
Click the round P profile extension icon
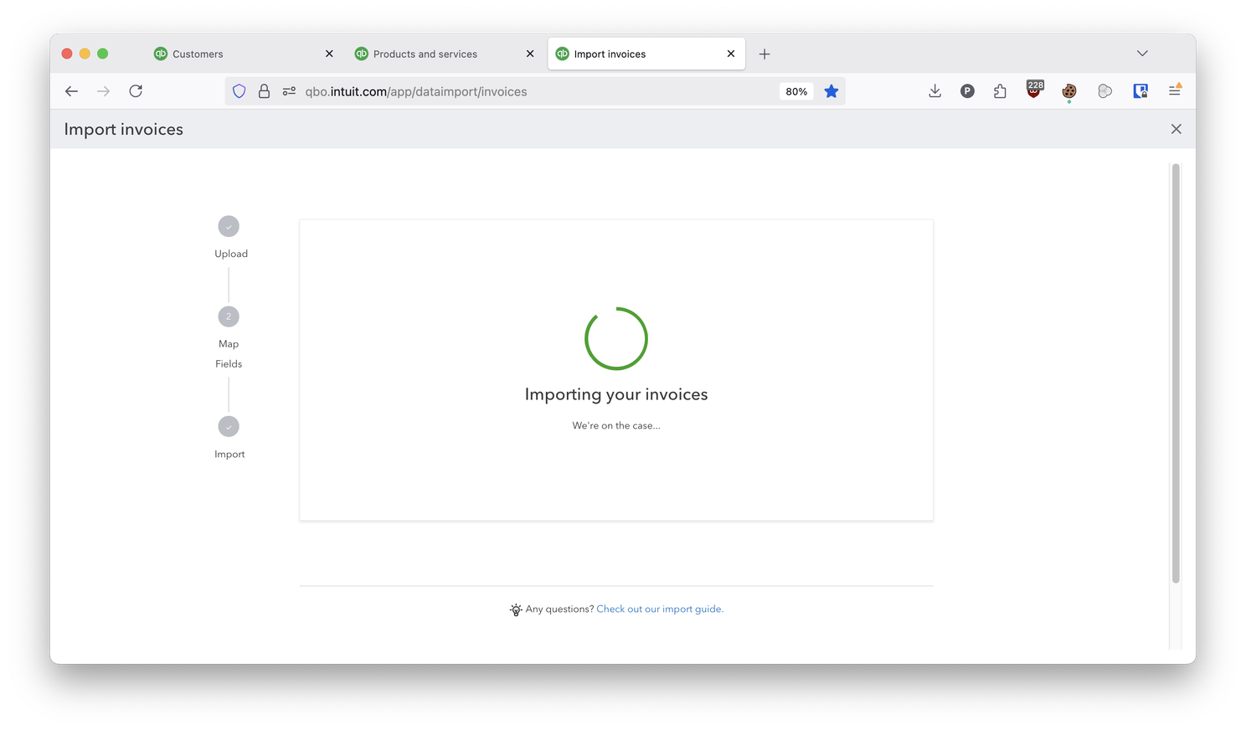(x=967, y=91)
